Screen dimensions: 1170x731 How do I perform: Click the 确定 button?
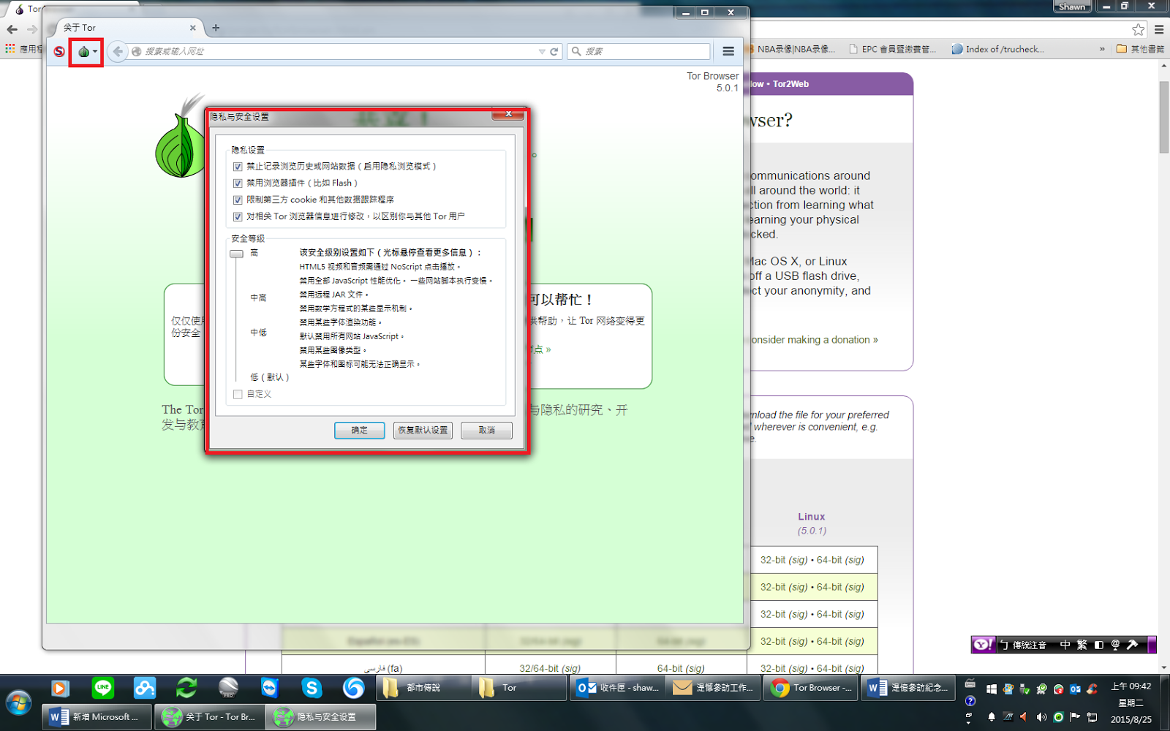click(360, 431)
